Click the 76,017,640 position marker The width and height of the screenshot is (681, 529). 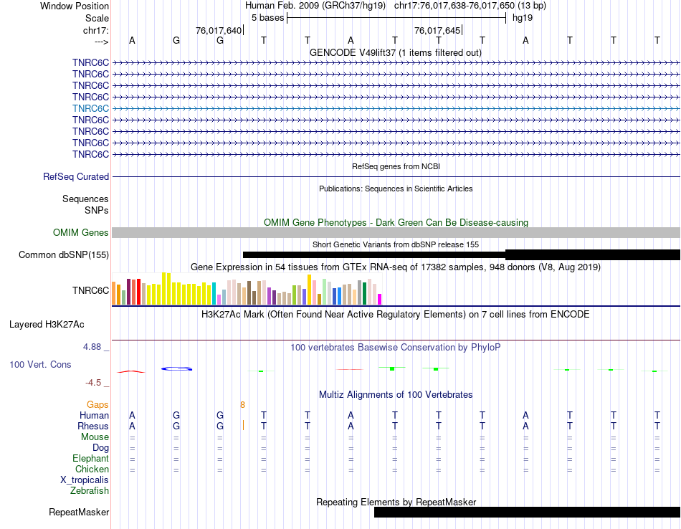click(219, 30)
